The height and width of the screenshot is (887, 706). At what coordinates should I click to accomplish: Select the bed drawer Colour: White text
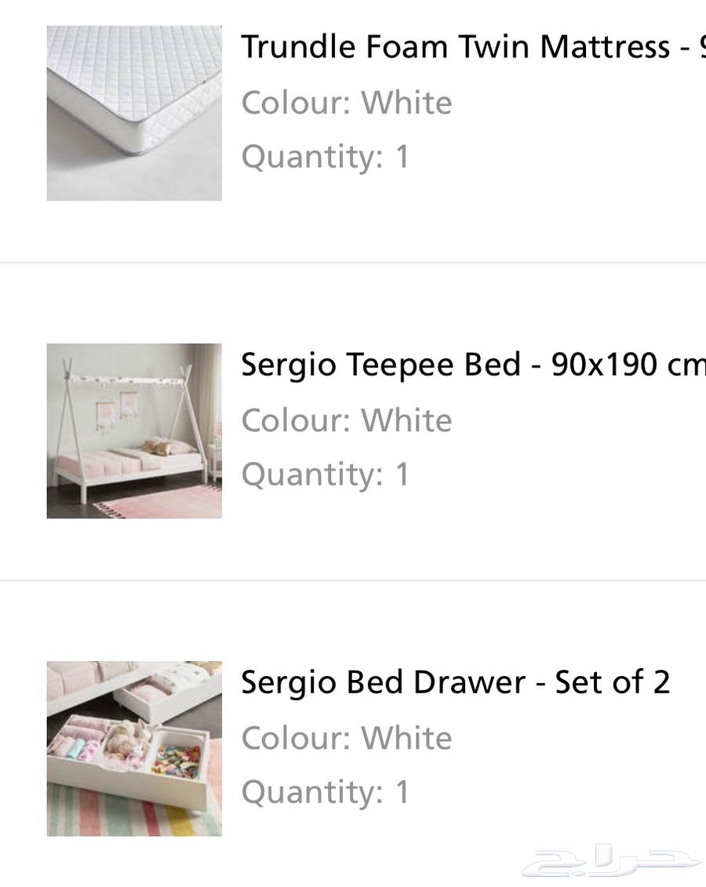coord(347,738)
